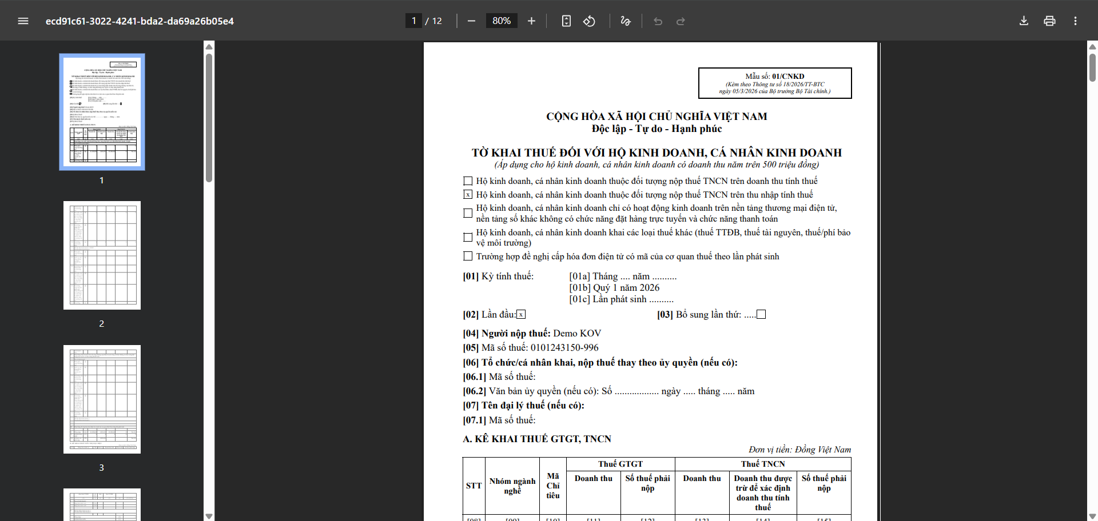
Task: Click the 'Mã Chỉ tiêu' column header
Action: (x=553, y=486)
